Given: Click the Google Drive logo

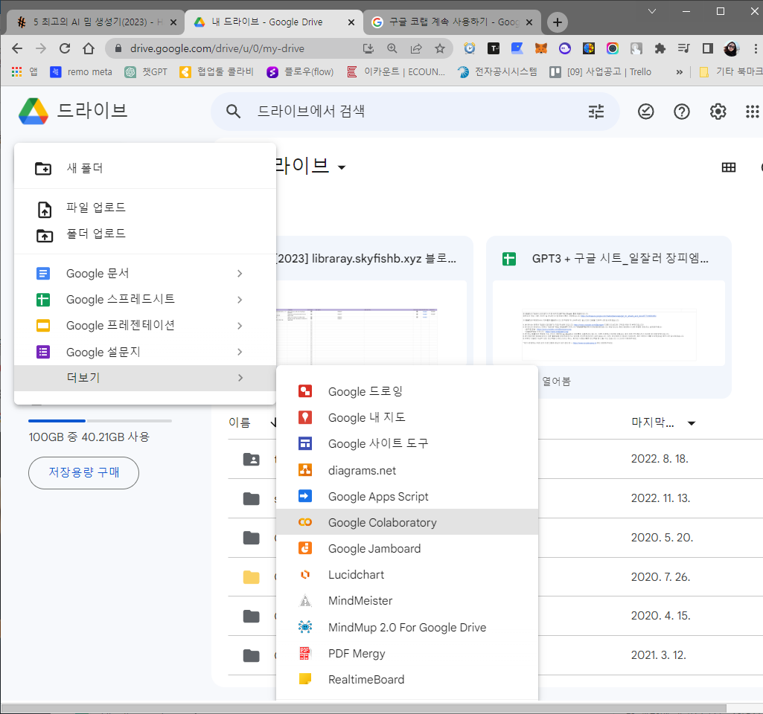Looking at the screenshot, I should tap(33, 111).
